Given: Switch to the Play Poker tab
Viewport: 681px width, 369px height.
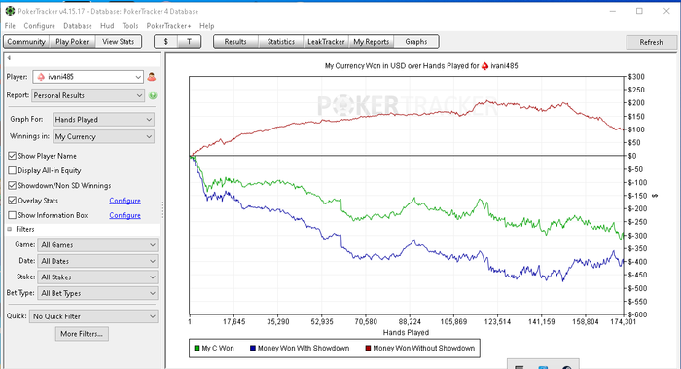Looking at the screenshot, I should coord(72,42).
